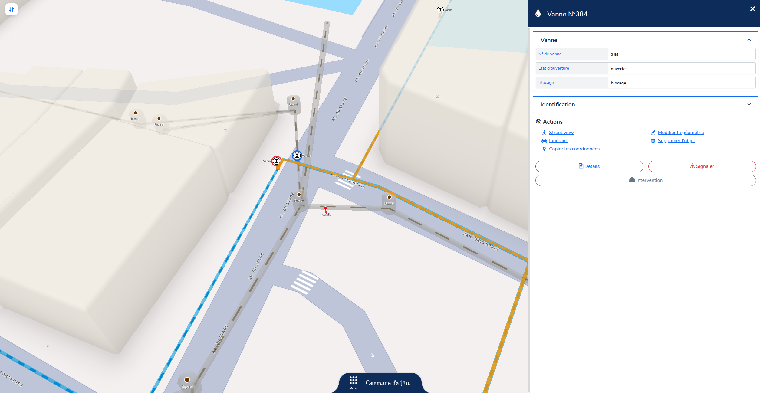The height and width of the screenshot is (393, 760).
Task: Select the Regard manhole marker on Cami dels Horts
Action: point(389,197)
